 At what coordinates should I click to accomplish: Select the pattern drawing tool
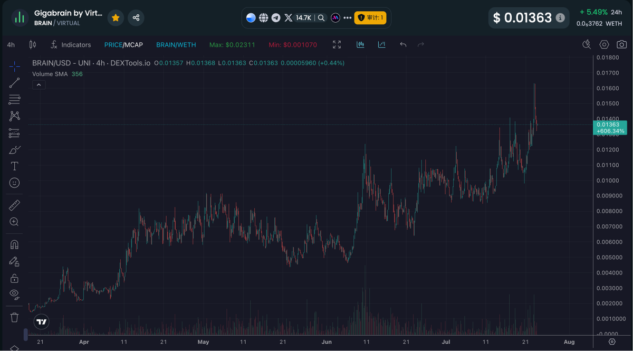point(14,116)
